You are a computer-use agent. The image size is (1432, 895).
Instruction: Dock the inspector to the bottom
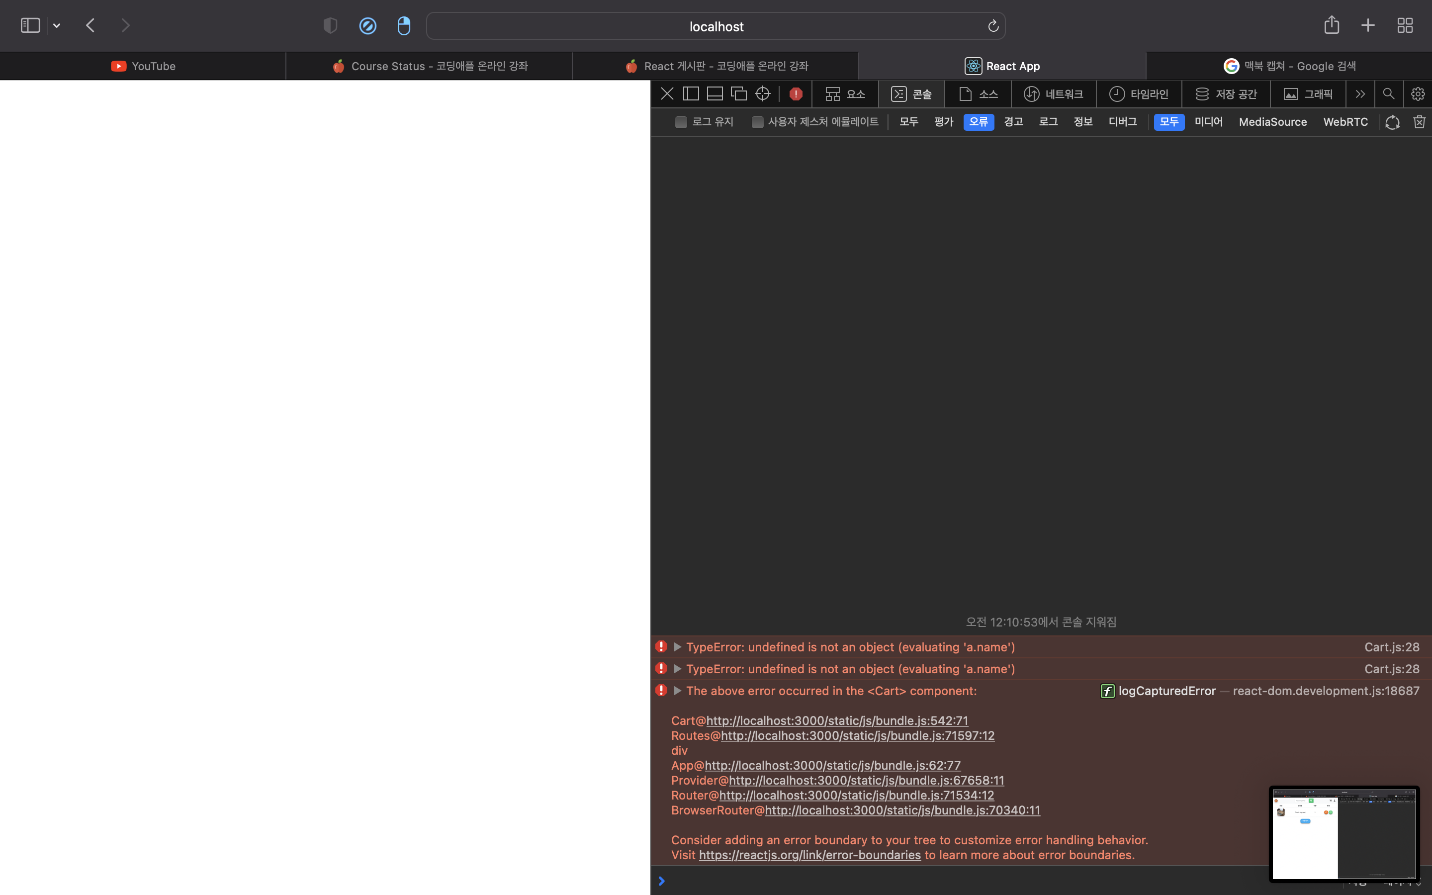point(715,93)
